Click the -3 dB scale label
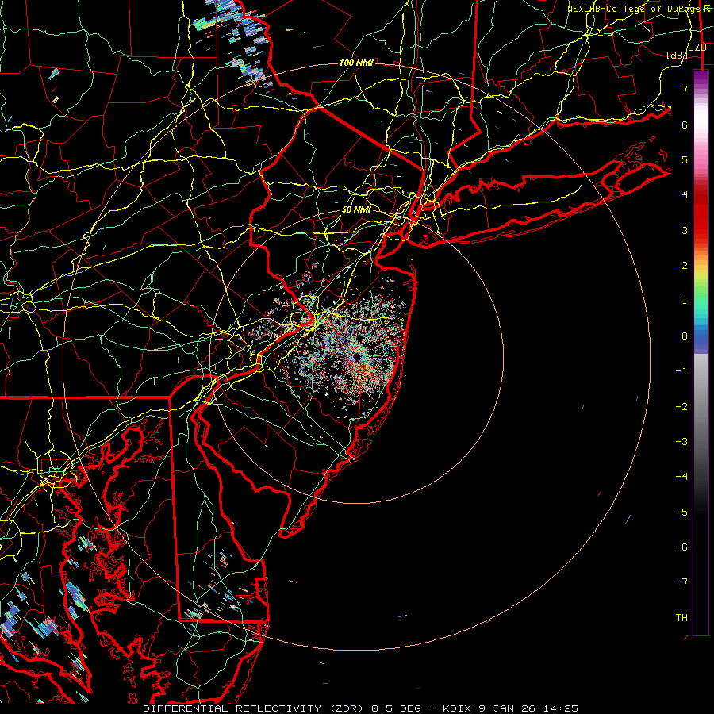The width and height of the screenshot is (714, 714). tap(681, 442)
